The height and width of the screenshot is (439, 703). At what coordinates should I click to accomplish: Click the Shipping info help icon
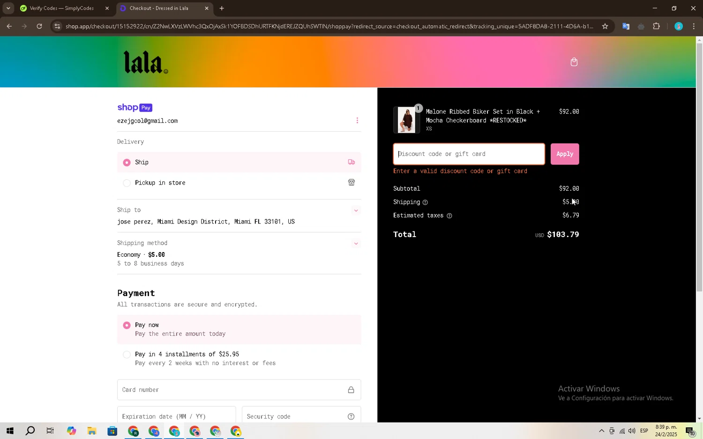tap(425, 202)
